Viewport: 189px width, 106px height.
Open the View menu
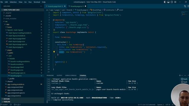coord(20,2)
